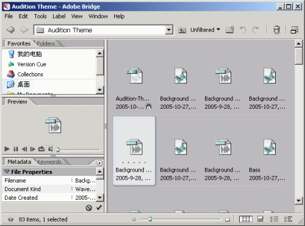Rotate 90° counterclockwise icon
The width and height of the screenshot is (305, 226).
pos(243,30)
